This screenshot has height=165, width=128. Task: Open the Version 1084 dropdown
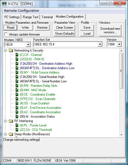[119, 44]
